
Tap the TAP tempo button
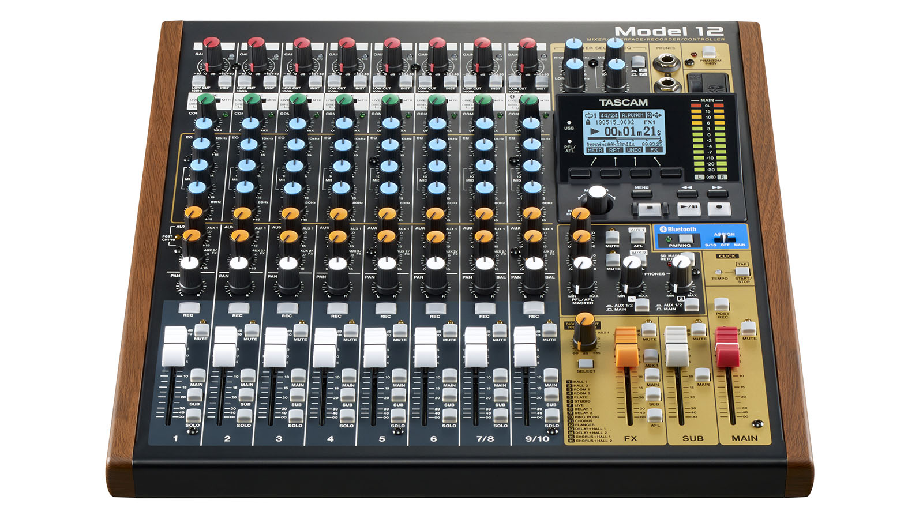[x=742, y=272]
